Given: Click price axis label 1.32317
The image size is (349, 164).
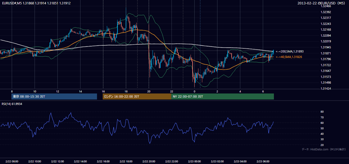Looking at the screenshot, I should pyautogui.click(x=326, y=18).
